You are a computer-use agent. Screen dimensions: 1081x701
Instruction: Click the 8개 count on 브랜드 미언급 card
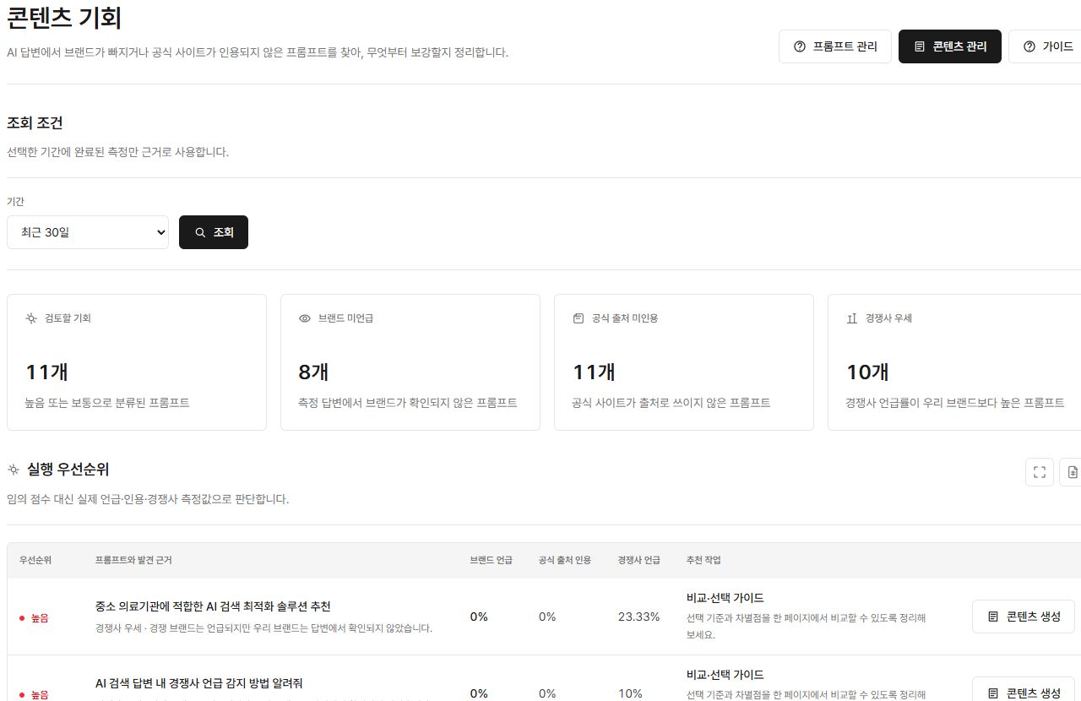314,372
